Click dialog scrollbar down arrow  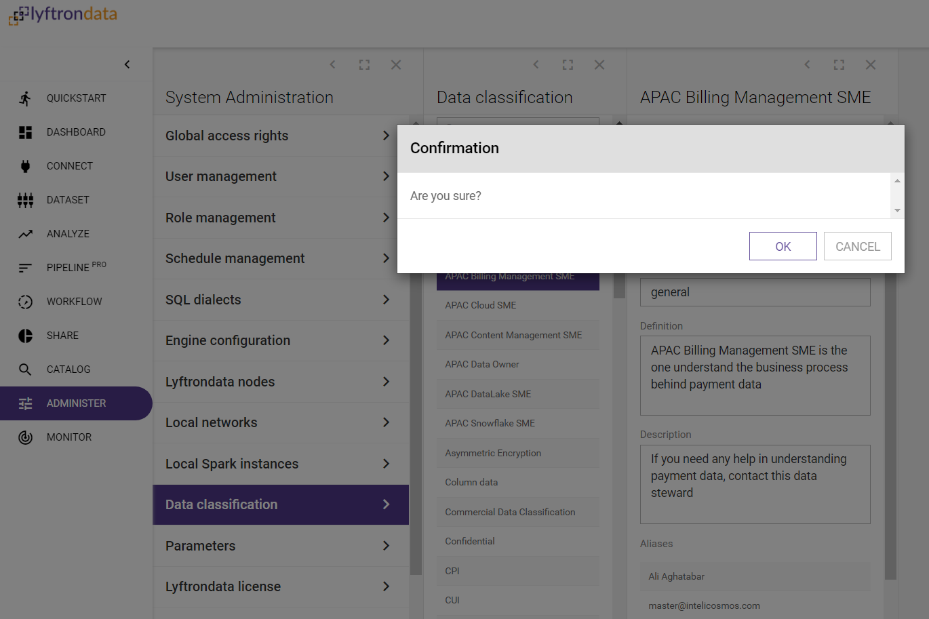click(897, 210)
